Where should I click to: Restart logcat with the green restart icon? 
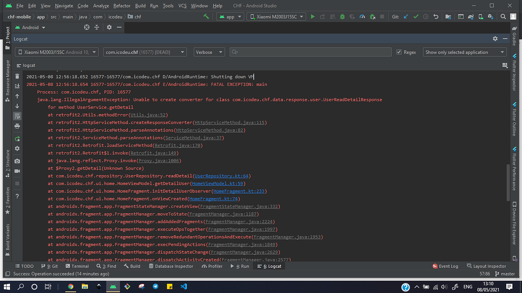coord(17,139)
